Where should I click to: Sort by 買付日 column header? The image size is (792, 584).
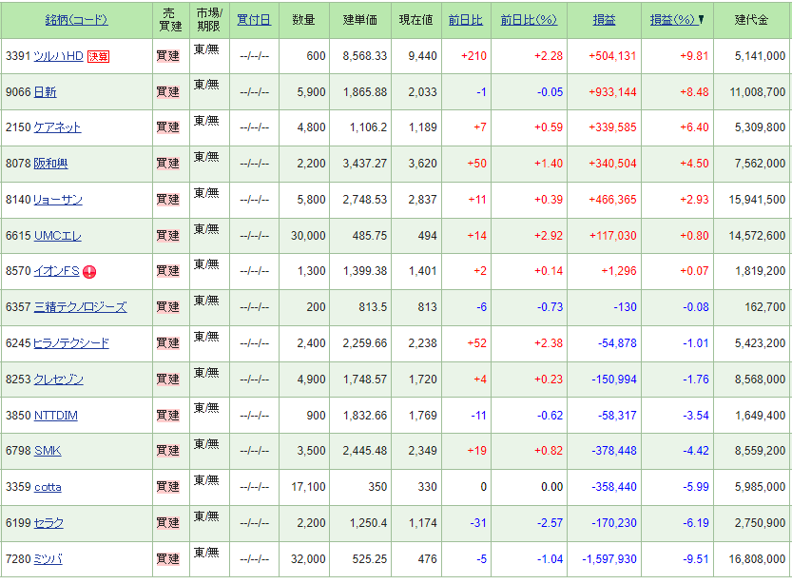[254, 20]
